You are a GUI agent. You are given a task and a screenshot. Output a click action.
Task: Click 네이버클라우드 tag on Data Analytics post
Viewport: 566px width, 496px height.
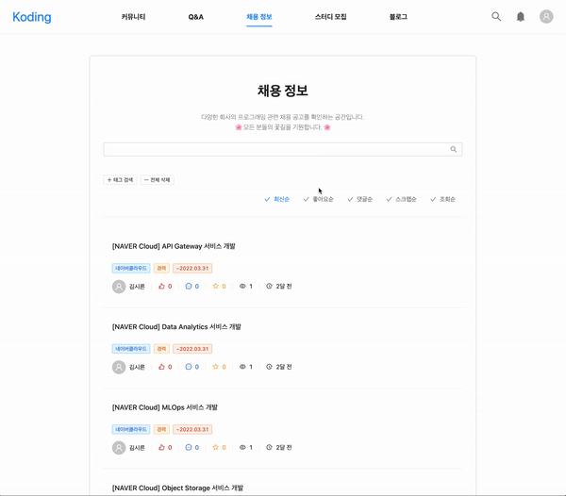pyautogui.click(x=131, y=349)
